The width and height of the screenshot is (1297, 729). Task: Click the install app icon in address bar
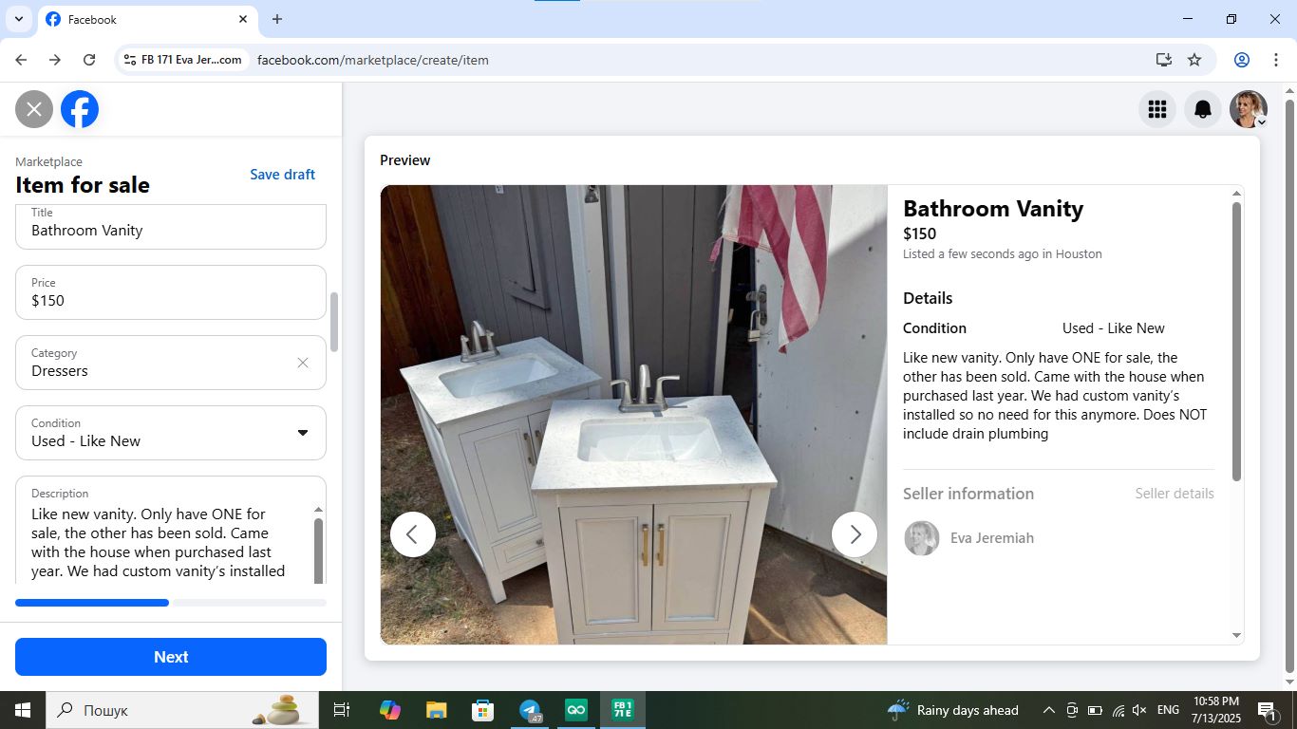[x=1164, y=60]
